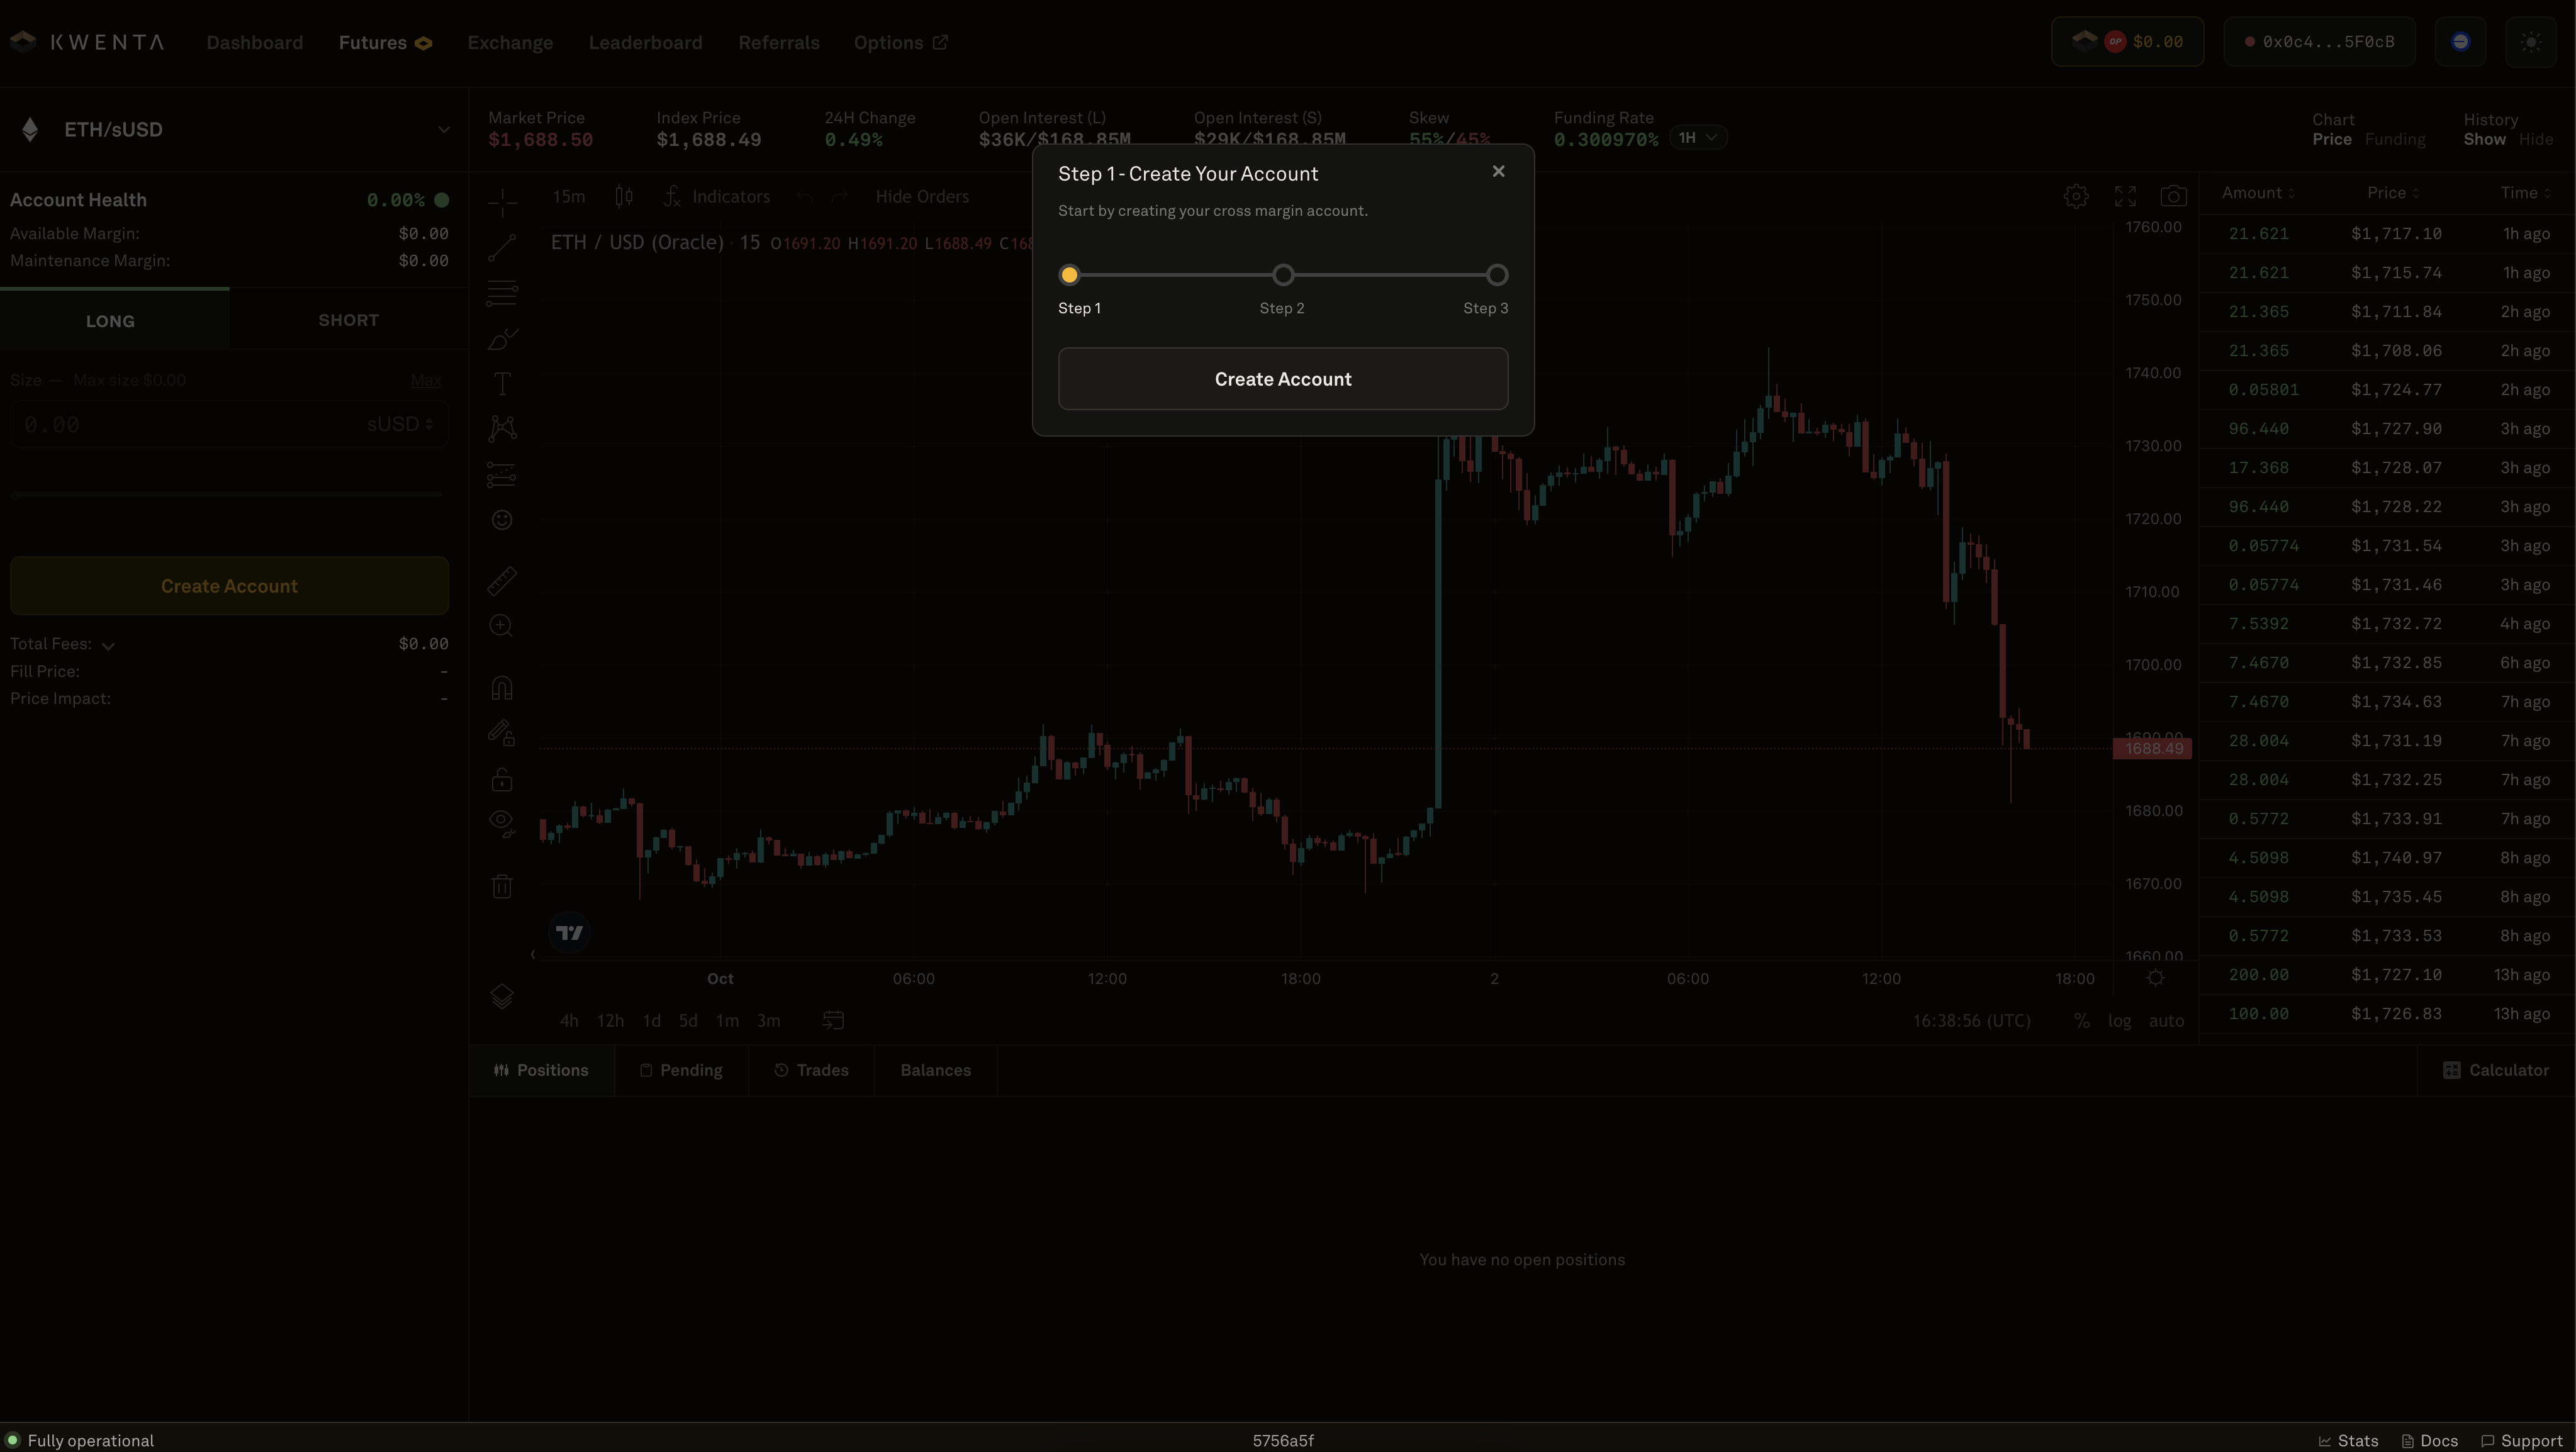Open the Exchange nav item
This screenshot has height=1452, width=2576.
510,43
